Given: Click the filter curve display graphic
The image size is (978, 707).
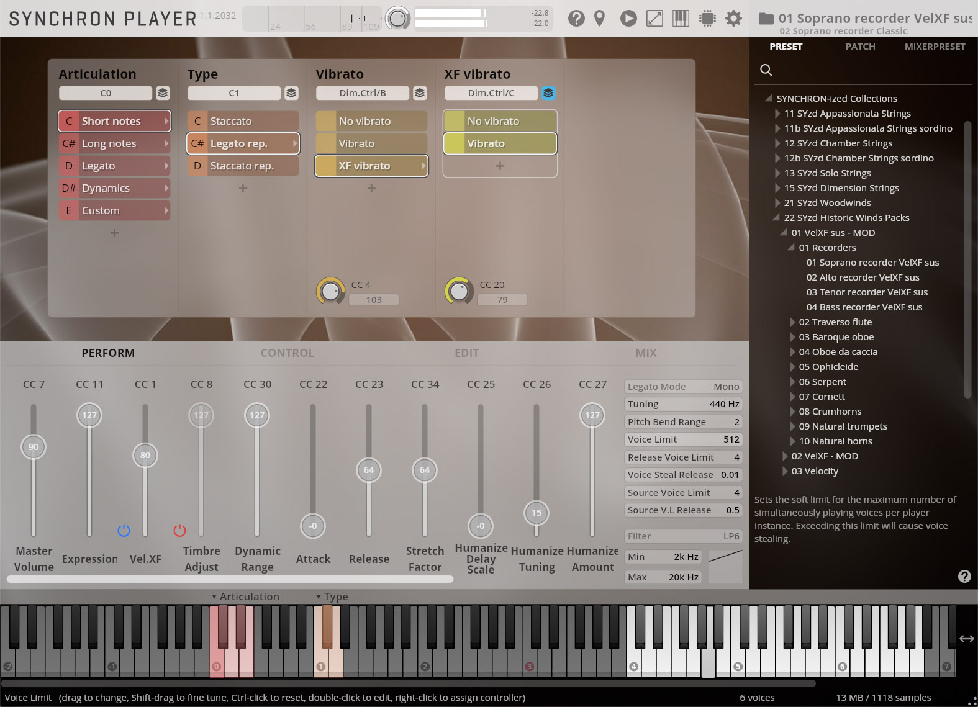Looking at the screenshot, I should click(725, 567).
